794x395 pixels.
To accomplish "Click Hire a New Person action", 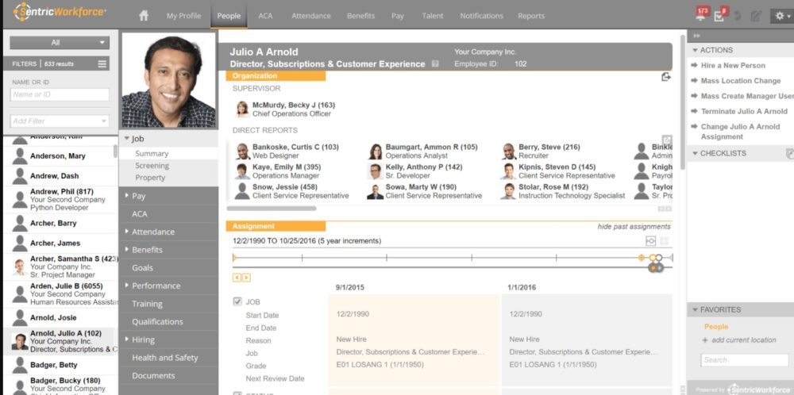I will 733,66.
